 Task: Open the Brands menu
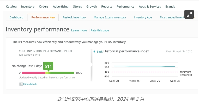point(170,7)
